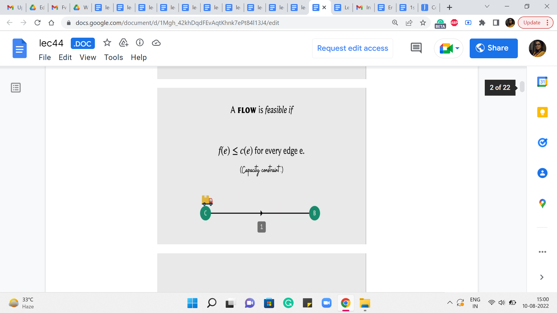The image size is (557, 313).
Task: Check cloud document status icon
Action: coord(156,43)
